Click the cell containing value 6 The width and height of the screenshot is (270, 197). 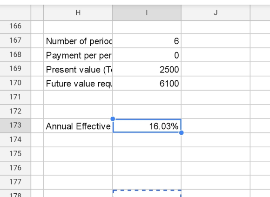147,41
